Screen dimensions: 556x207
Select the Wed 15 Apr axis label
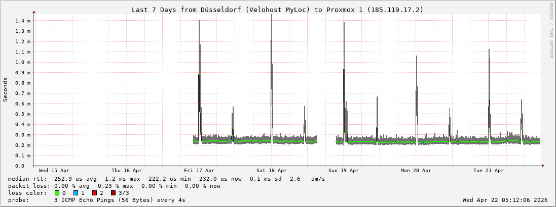click(54, 171)
